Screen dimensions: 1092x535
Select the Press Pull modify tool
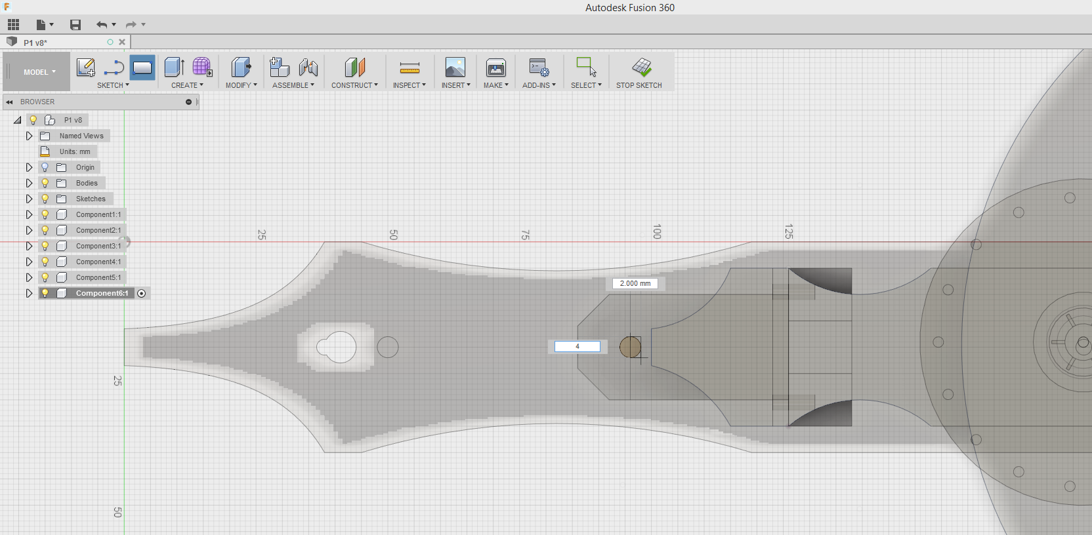click(241, 67)
